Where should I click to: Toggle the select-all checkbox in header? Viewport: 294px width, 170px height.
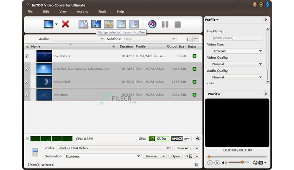click(x=27, y=46)
